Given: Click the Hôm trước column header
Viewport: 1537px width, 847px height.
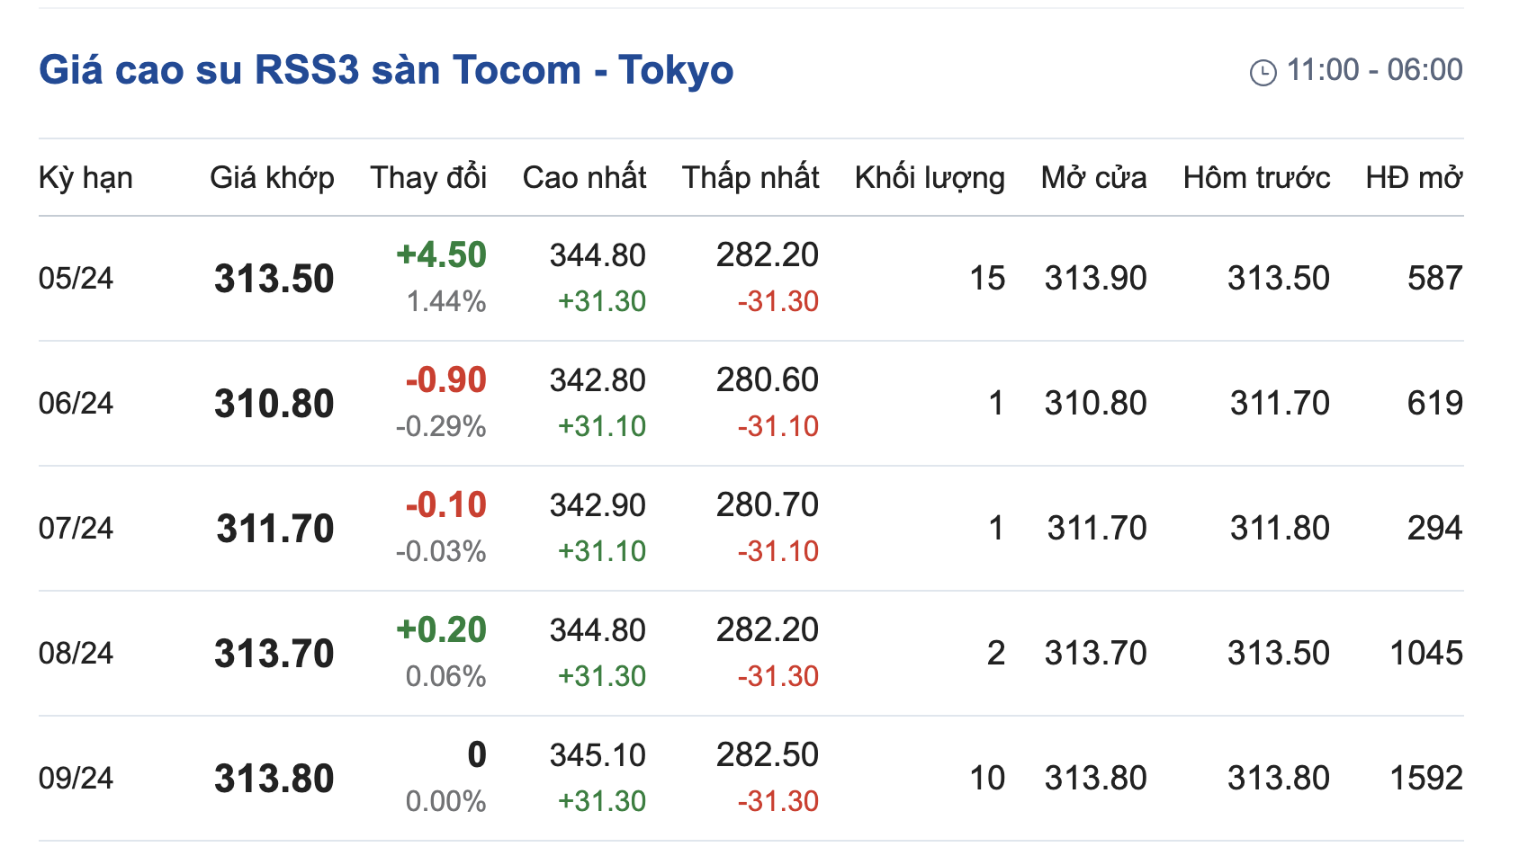Looking at the screenshot, I should click(1256, 178).
